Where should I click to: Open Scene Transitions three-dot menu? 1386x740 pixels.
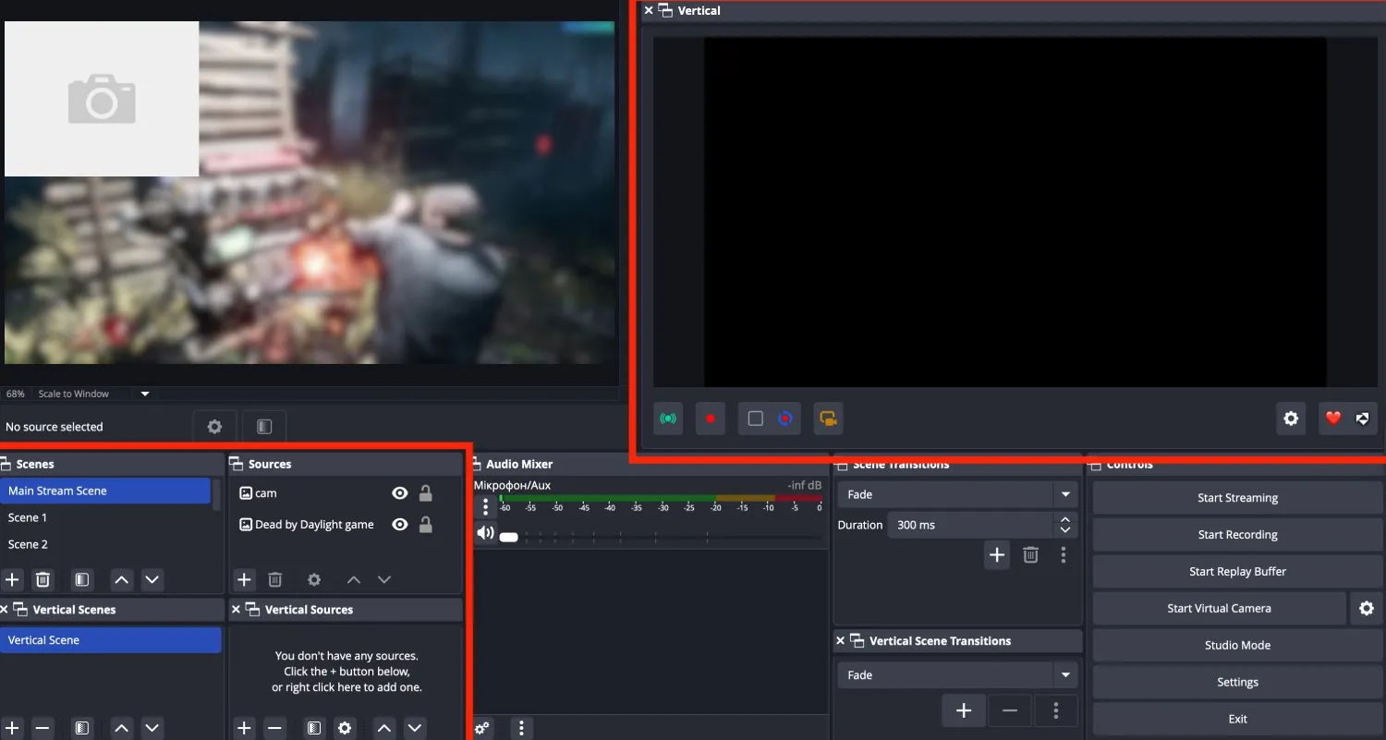1064,555
